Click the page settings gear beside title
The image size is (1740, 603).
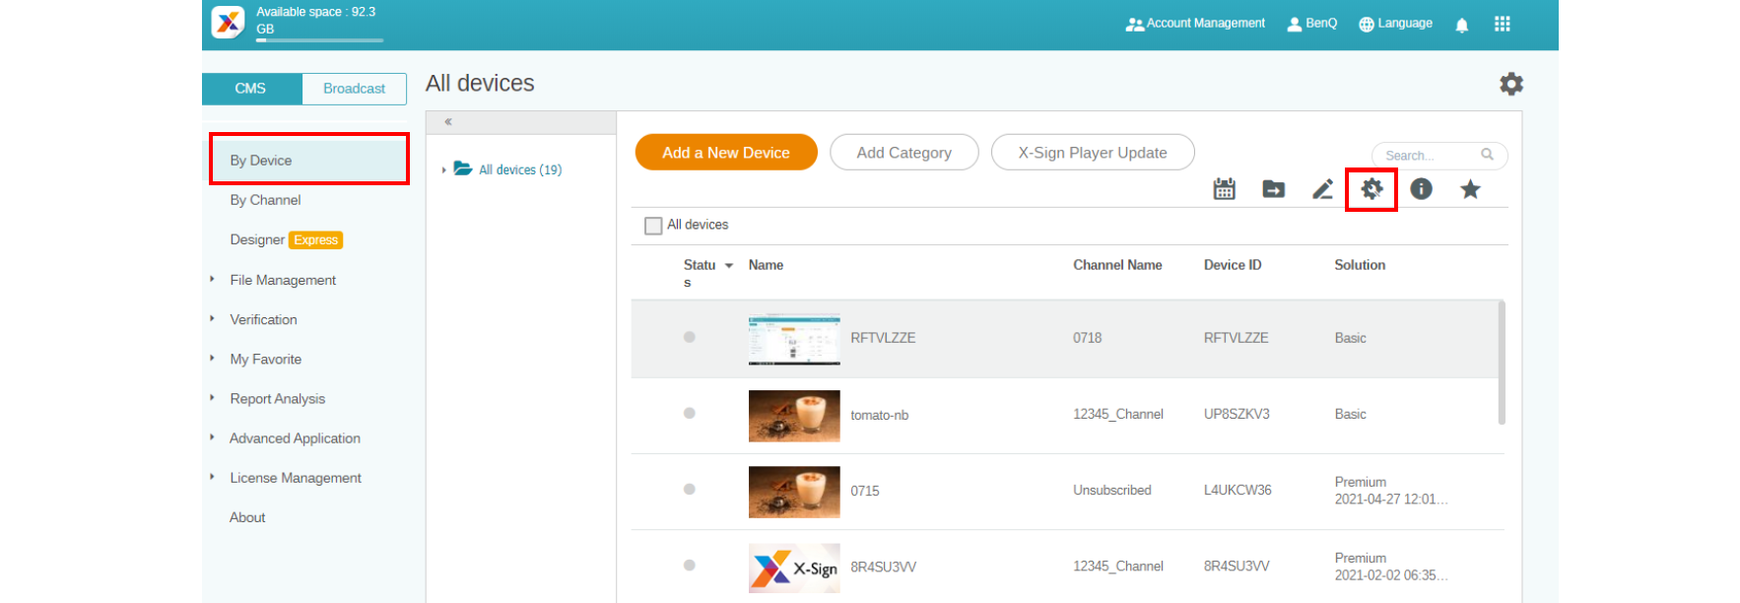click(1510, 84)
